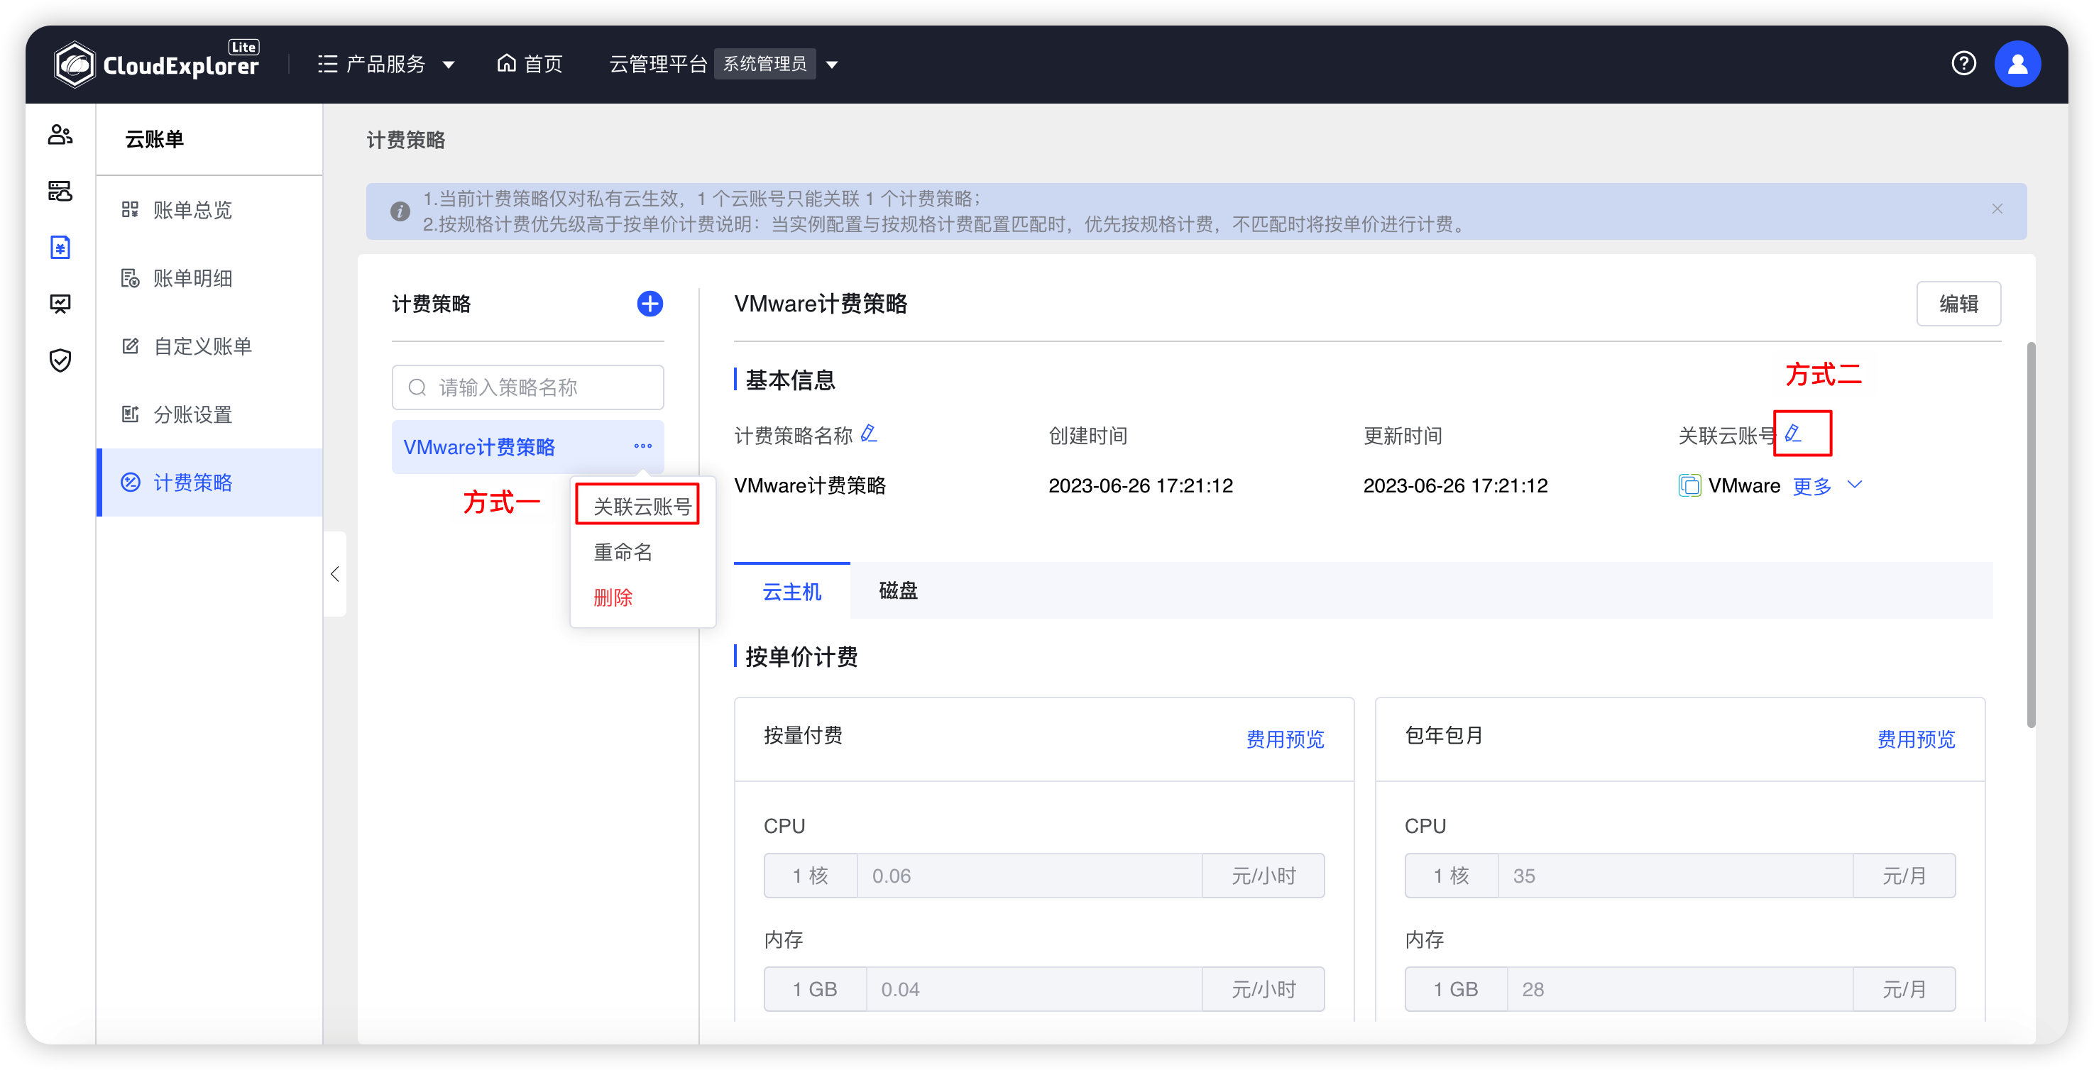This screenshot has height=1070, width=2094.
Task: Open 费用预览 for 包年包月
Action: tap(1916, 738)
